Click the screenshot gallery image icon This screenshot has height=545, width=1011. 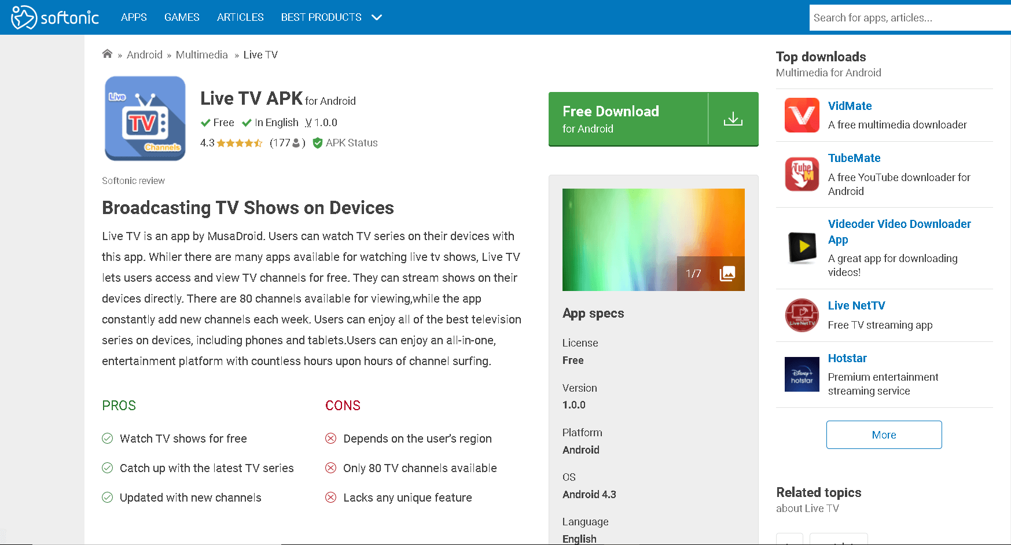(x=727, y=274)
